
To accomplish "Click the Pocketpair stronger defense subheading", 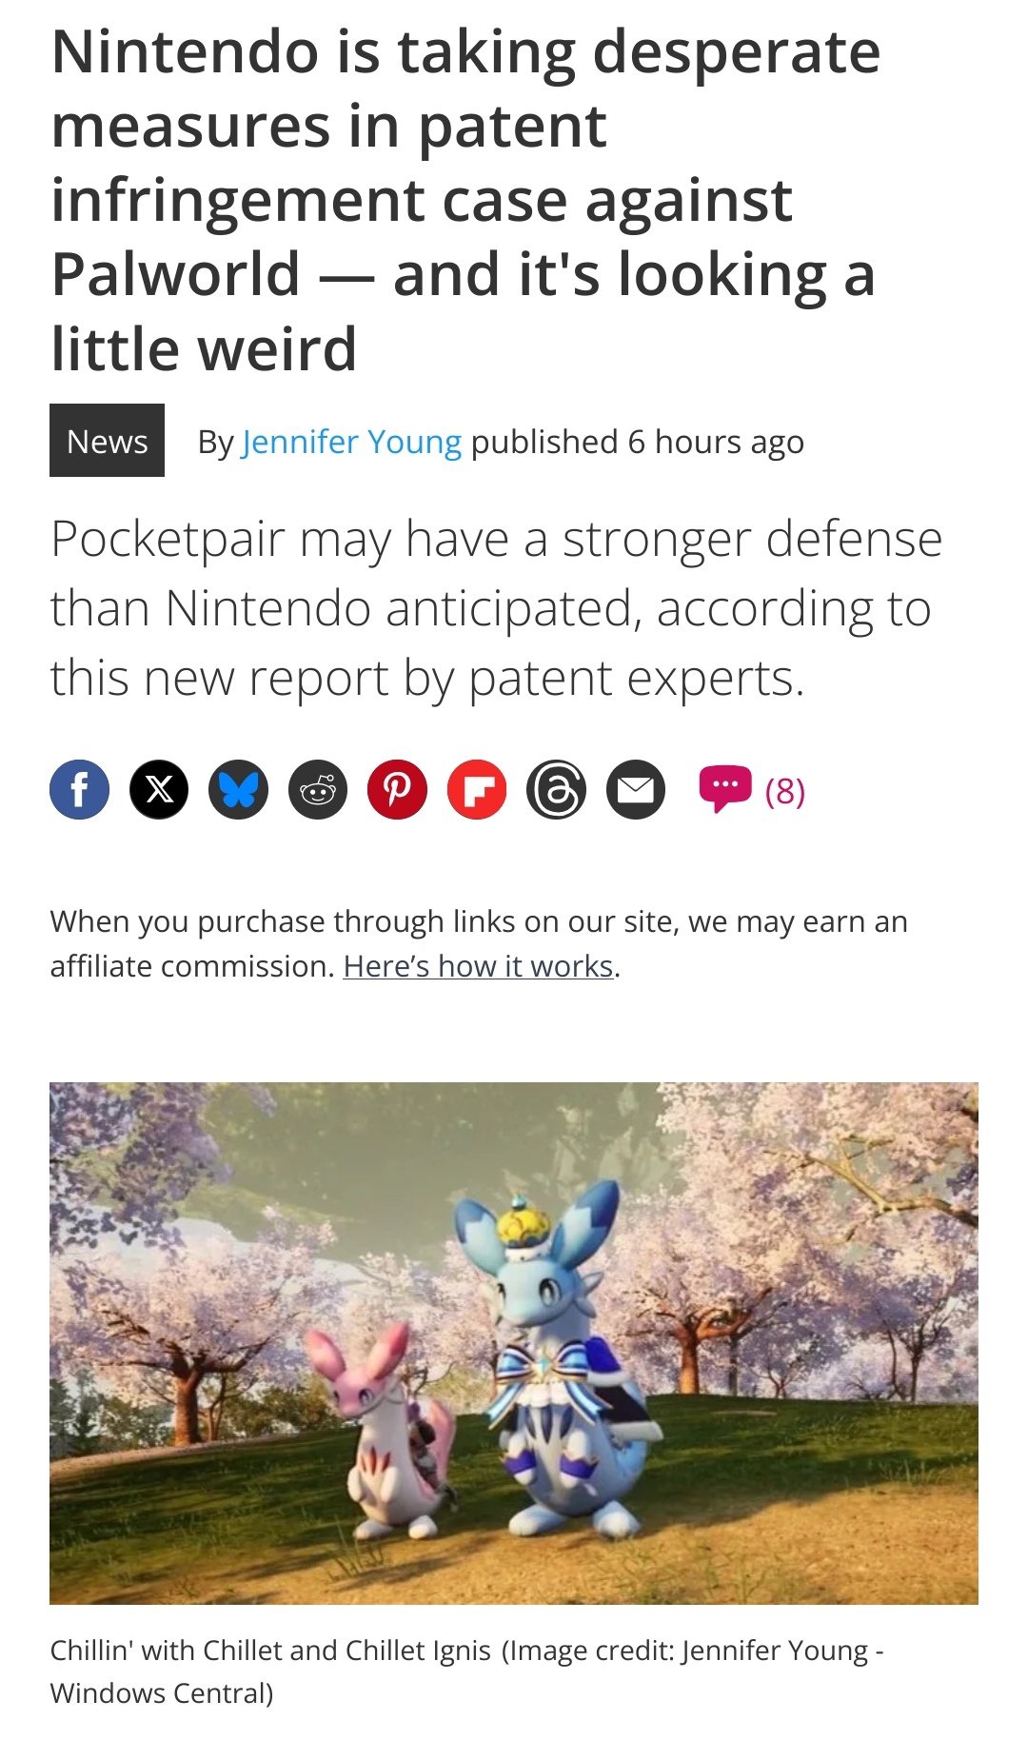I will tap(496, 608).
